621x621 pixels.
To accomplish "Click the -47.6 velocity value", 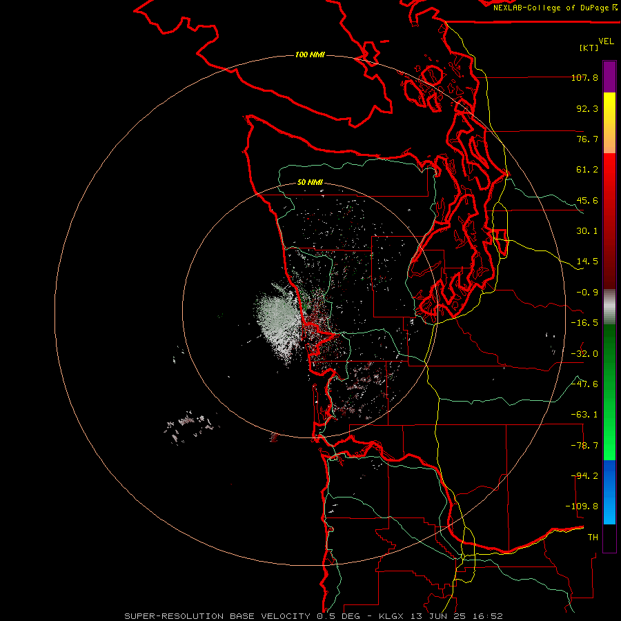I will click(584, 384).
